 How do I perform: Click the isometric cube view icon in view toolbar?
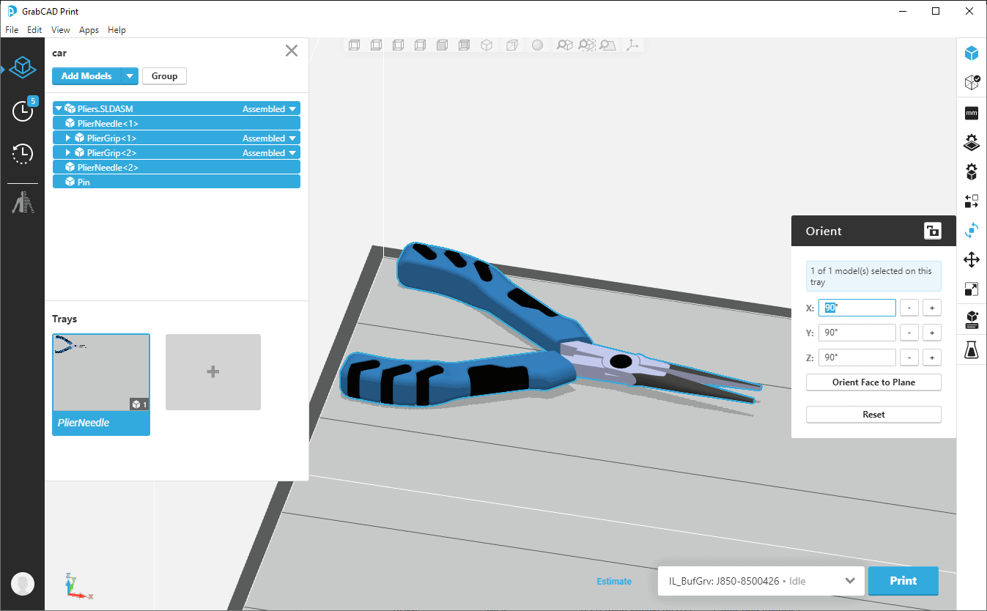tap(486, 45)
